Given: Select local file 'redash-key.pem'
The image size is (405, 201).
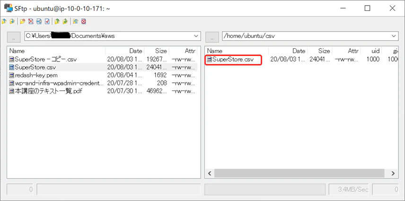Looking at the screenshot, I should click(33, 75).
